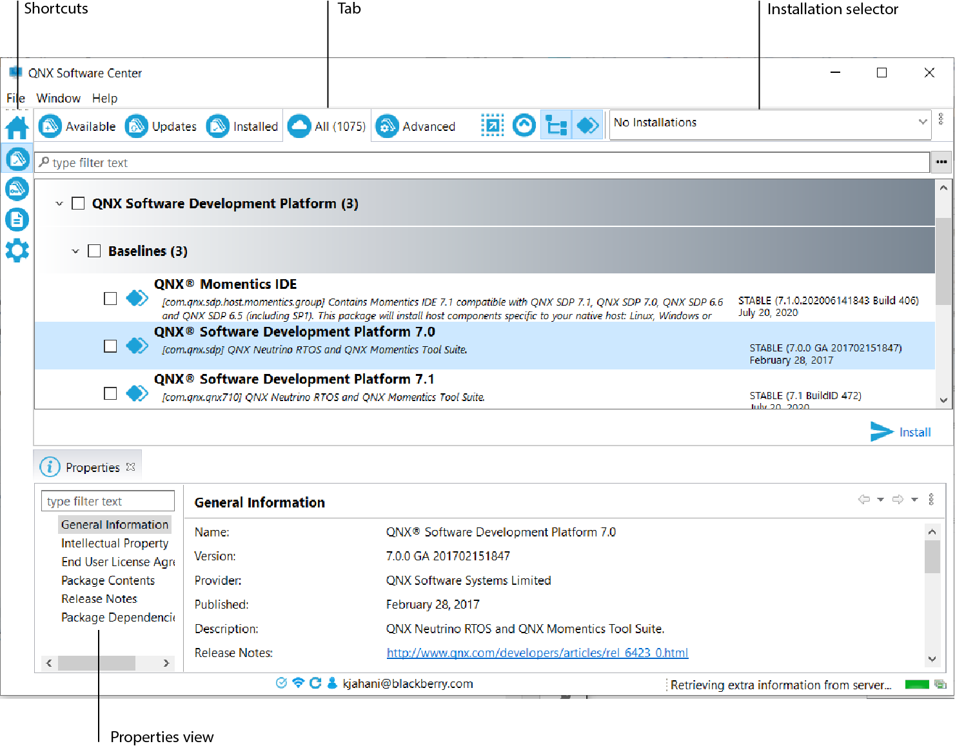The width and height of the screenshot is (955, 746).
Task: Click the properties list right scroll arrow
Action: click(x=166, y=663)
